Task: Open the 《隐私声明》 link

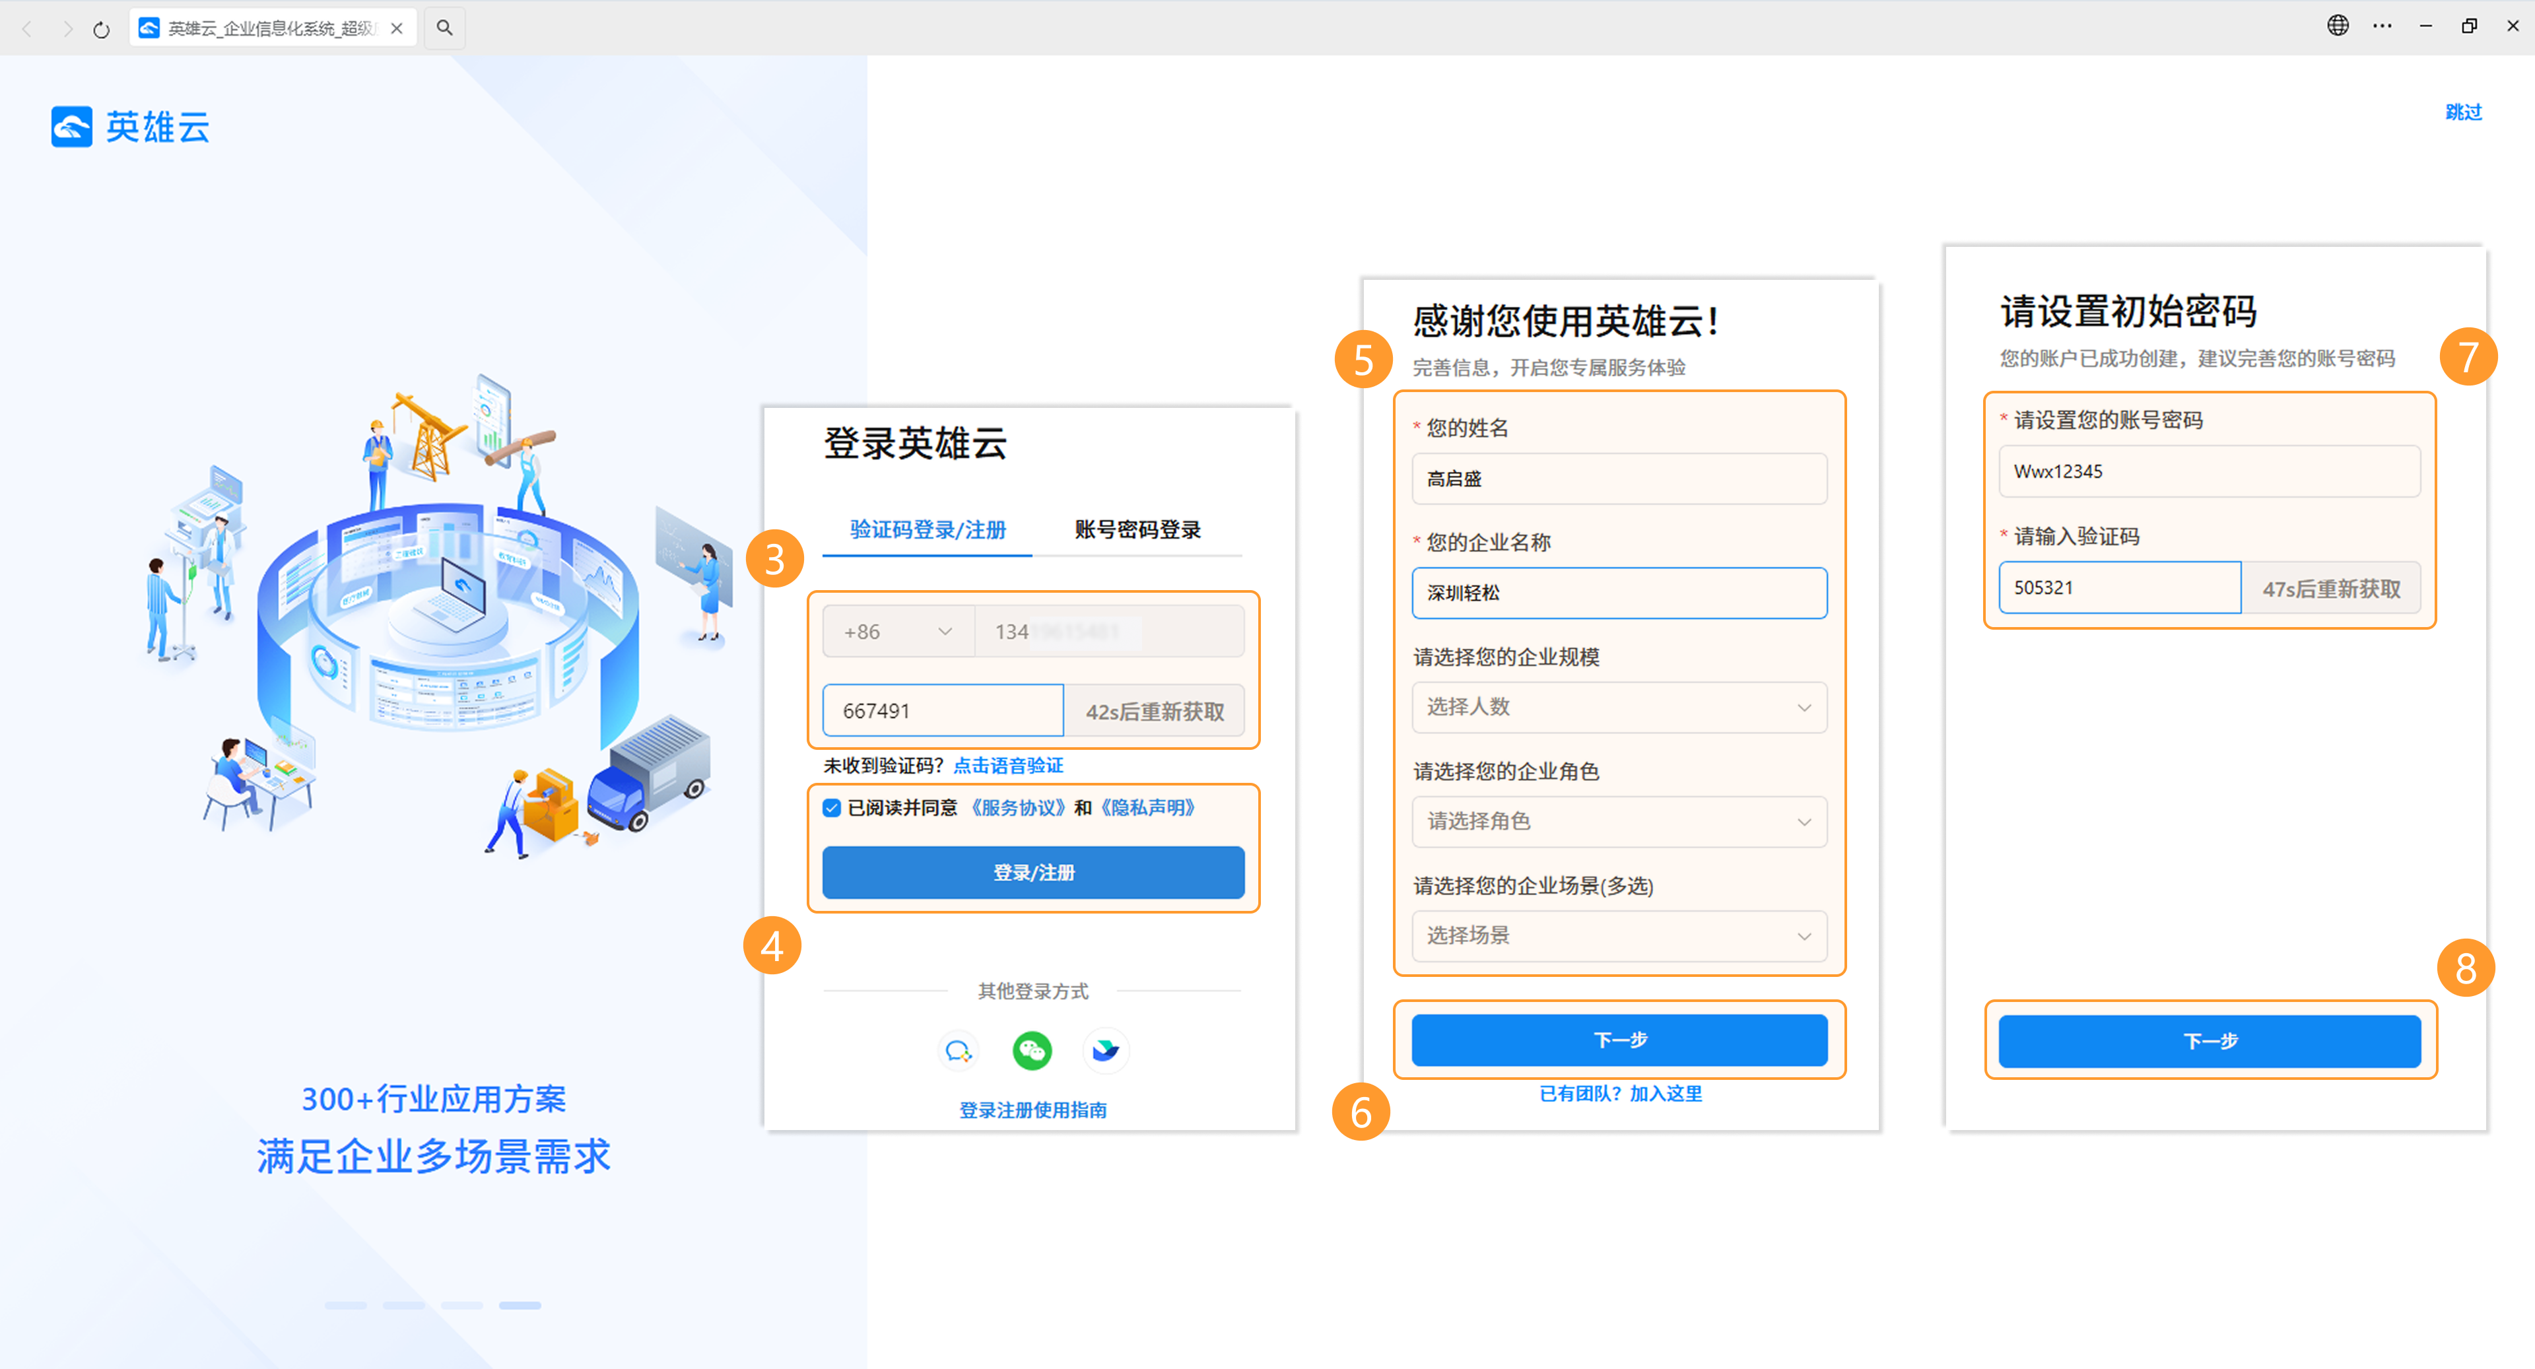Action: 1147,807
